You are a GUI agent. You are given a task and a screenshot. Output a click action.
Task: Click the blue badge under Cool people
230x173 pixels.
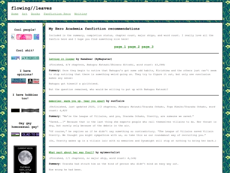[36, 37]
